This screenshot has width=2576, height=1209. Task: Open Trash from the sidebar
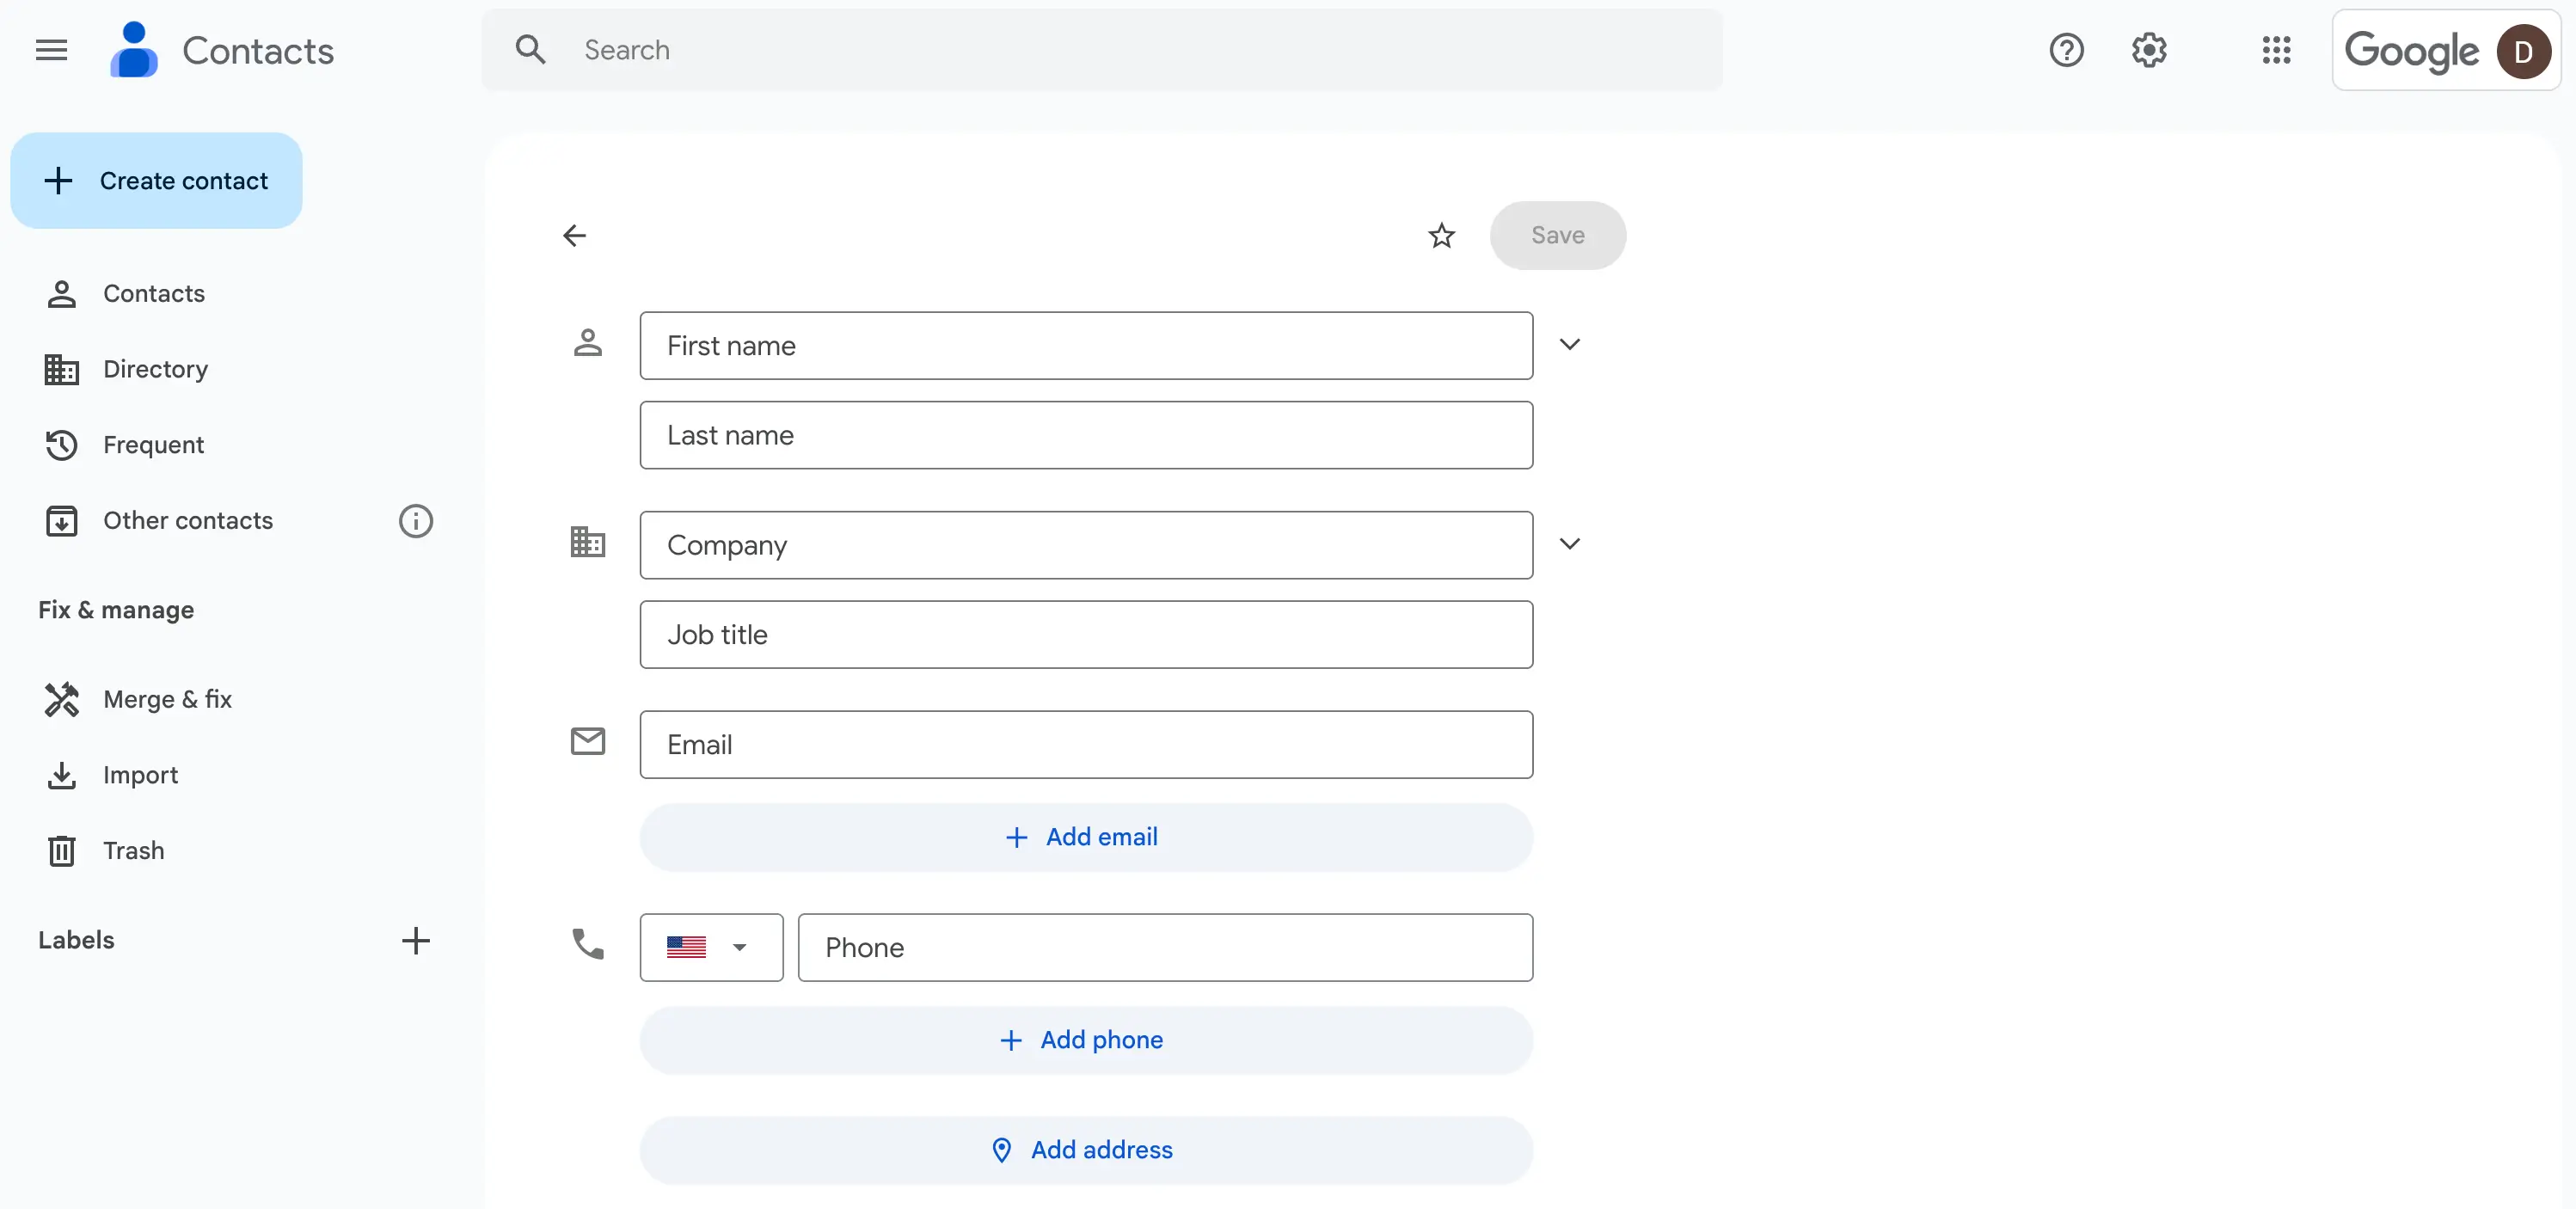click(134, 851)
